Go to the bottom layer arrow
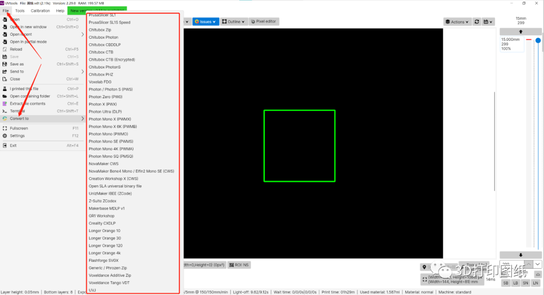 pos(520,255)
